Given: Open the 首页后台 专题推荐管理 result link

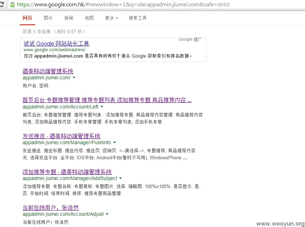Looking at the screenshot, I should click(107, 100).
